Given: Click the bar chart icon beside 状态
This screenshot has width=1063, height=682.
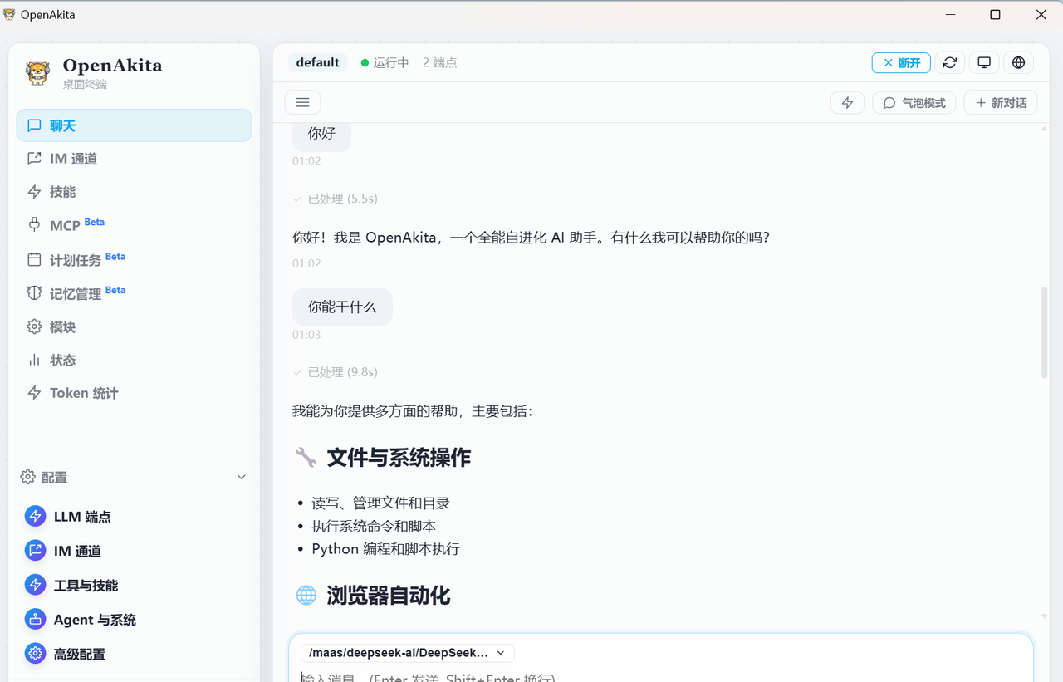Looking at the screenshot, I should coord(34,360).
